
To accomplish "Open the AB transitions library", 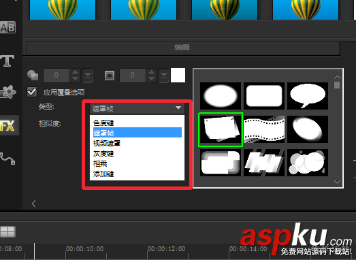I will point(7,28).
